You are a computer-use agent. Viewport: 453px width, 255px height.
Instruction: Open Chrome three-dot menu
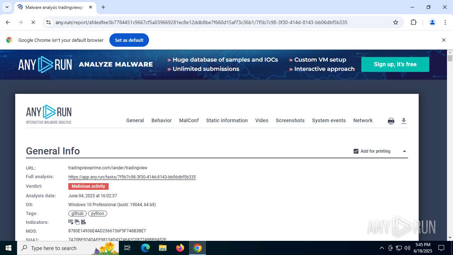[445, 22]
